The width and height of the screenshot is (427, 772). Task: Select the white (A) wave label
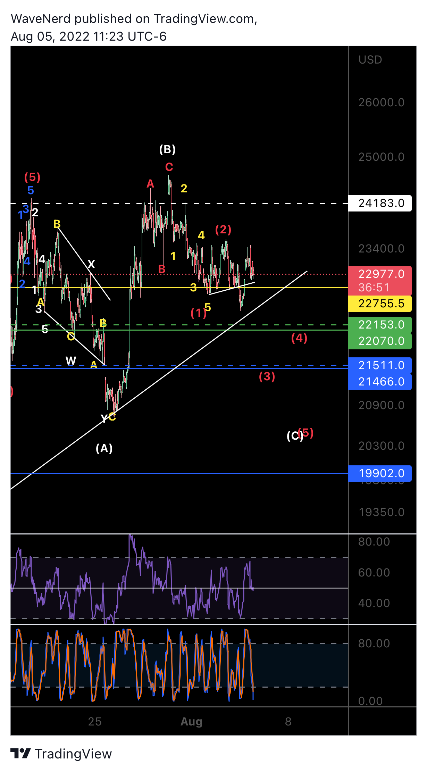pos(104,448)
